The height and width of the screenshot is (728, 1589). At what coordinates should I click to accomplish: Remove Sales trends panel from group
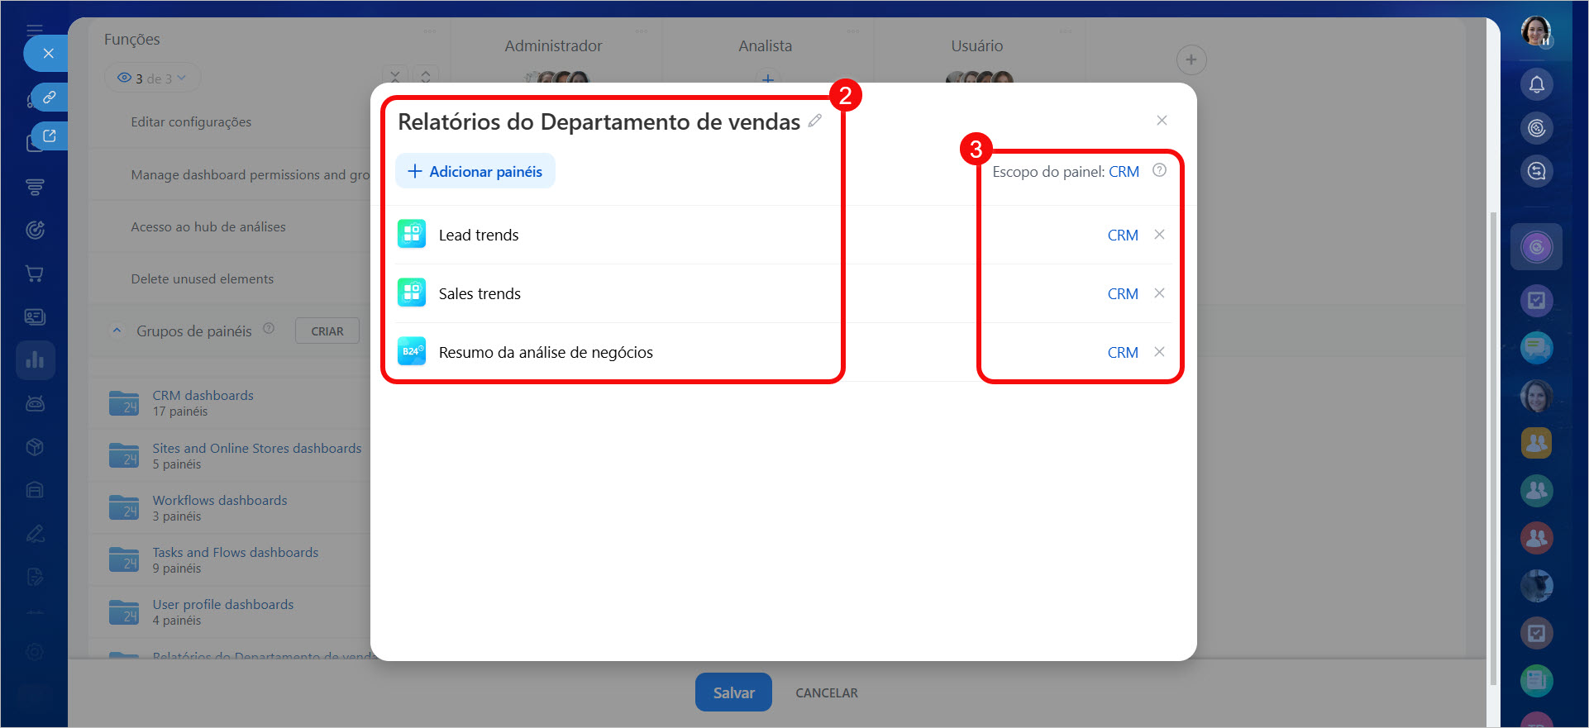(1159, 293)
